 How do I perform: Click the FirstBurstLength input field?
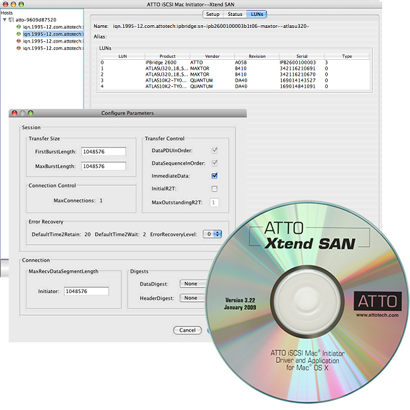click(x=103, y=152)
